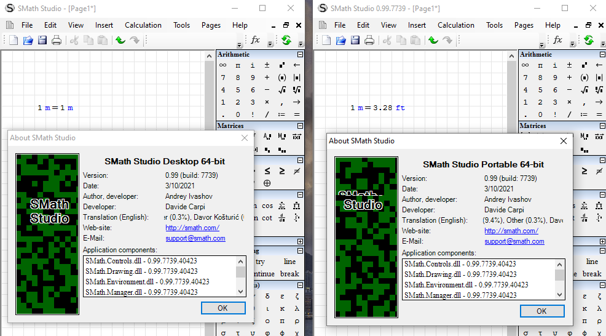Open the Insert menu in left window

pyautogui.click(x=104, y=25)
